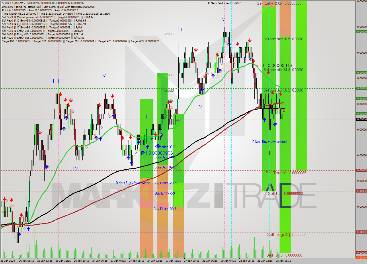Select the 'Buy Entry -88.6' label
Viewport: 367px width, 264px height.
click(x=165, y=209)
